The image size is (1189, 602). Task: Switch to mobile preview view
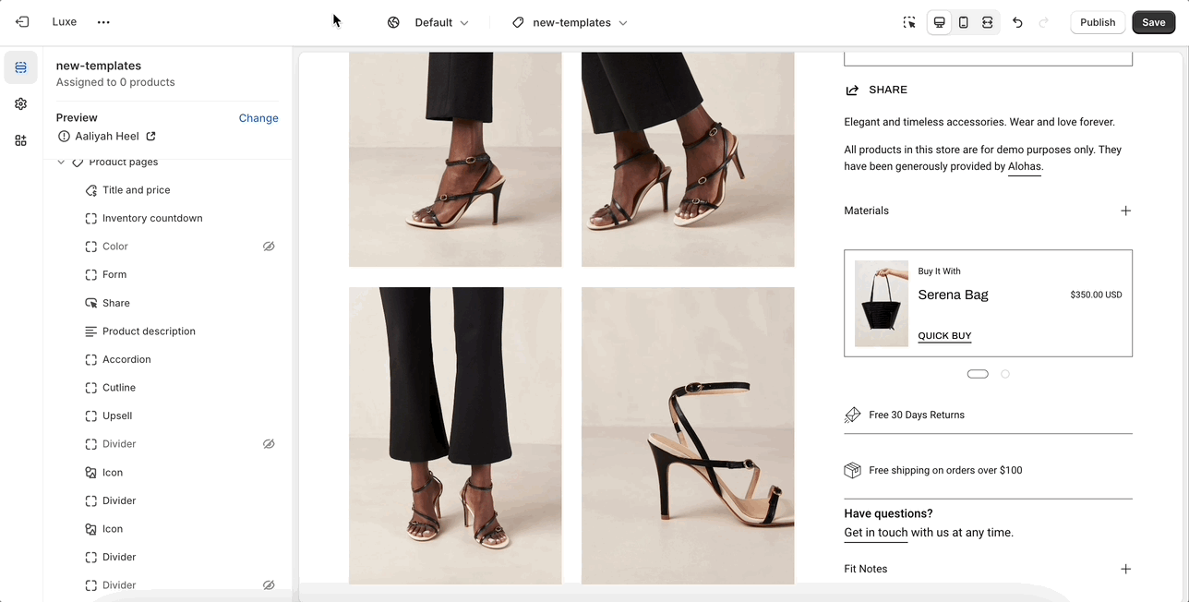coord(963,22)
